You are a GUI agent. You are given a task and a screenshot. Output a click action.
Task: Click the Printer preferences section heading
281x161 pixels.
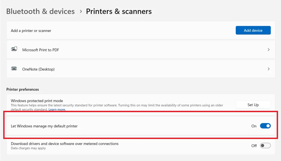pos(23,89)
